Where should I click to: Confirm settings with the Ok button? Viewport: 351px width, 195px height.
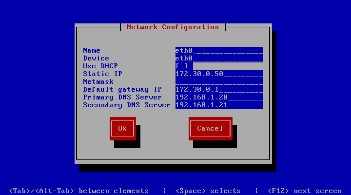123,129
